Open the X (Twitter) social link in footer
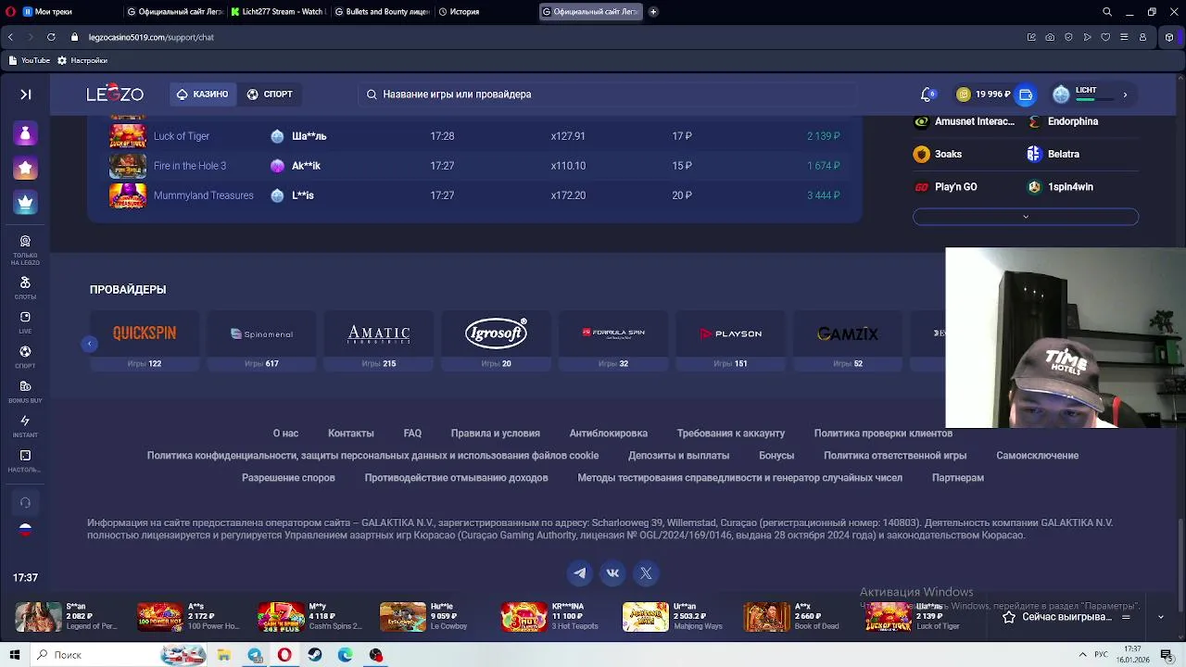 646,573
